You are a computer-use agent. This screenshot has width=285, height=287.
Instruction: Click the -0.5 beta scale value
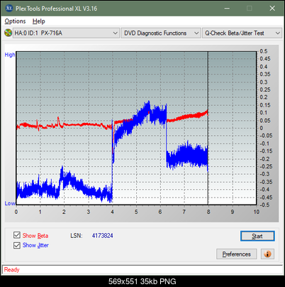(264, 205)
